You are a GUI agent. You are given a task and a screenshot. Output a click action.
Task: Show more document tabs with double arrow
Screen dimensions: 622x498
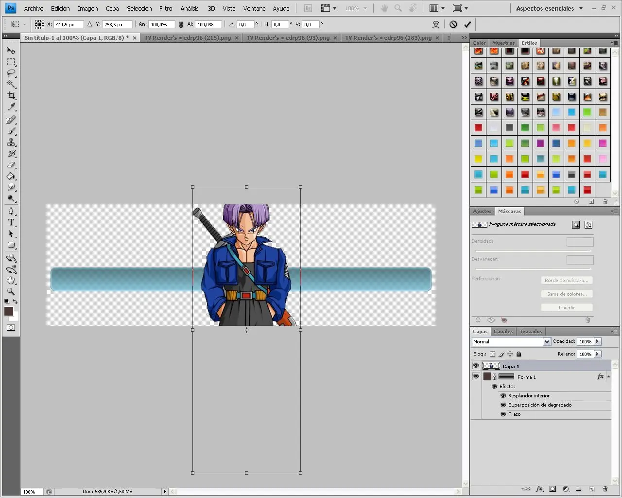pos(464,37)
